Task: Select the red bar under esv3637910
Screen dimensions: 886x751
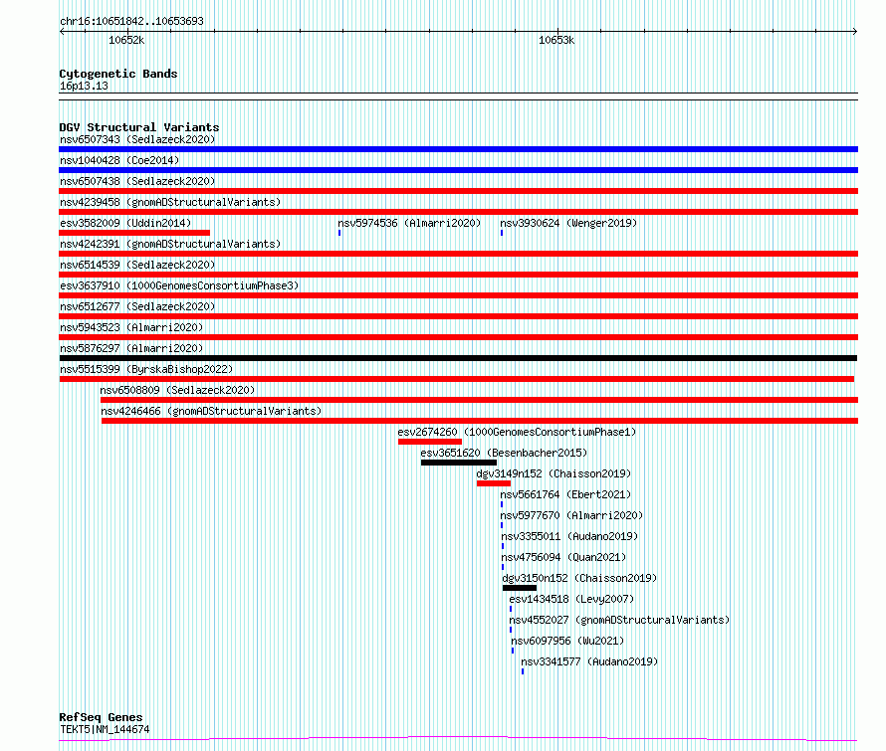Action: (x=458, y=295)
